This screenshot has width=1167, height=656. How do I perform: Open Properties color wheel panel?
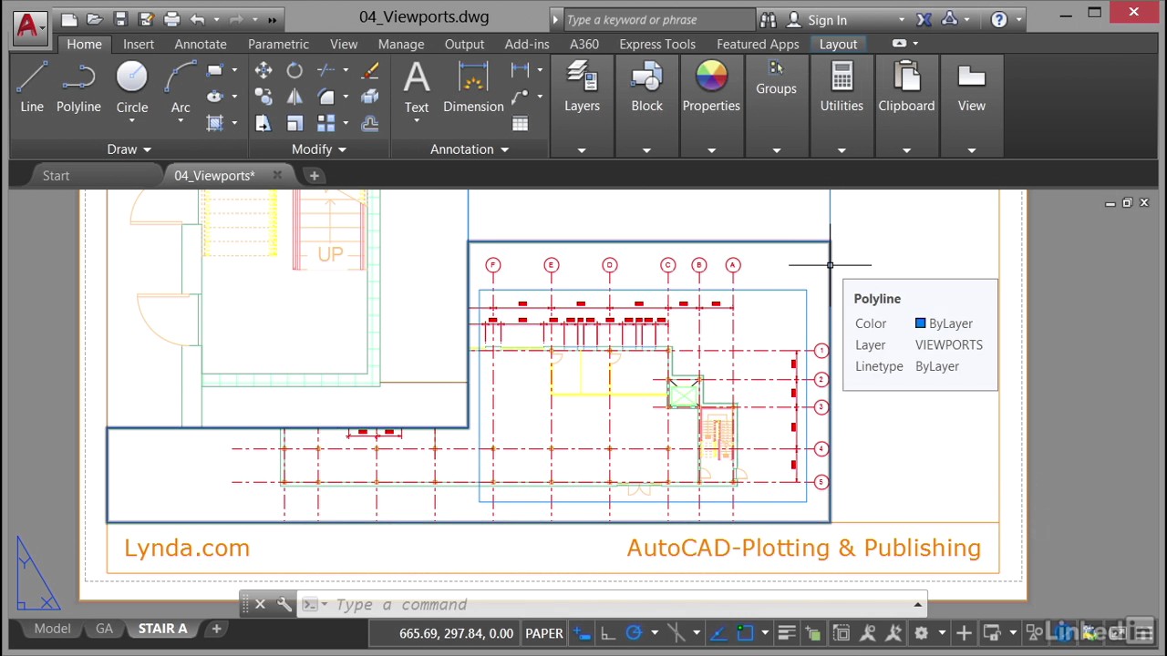pos(711,88)
